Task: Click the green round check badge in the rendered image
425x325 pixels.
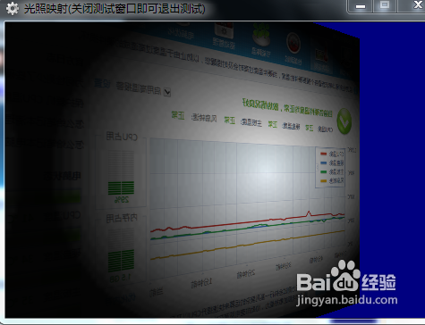Action: [x=344, y=121]
